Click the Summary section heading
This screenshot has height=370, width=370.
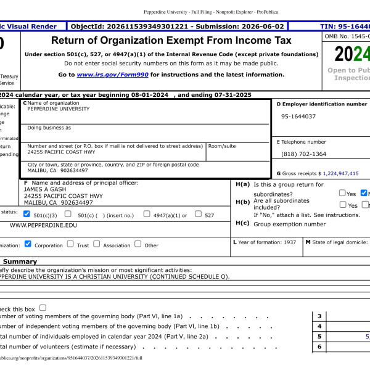[x=20, y=261]
